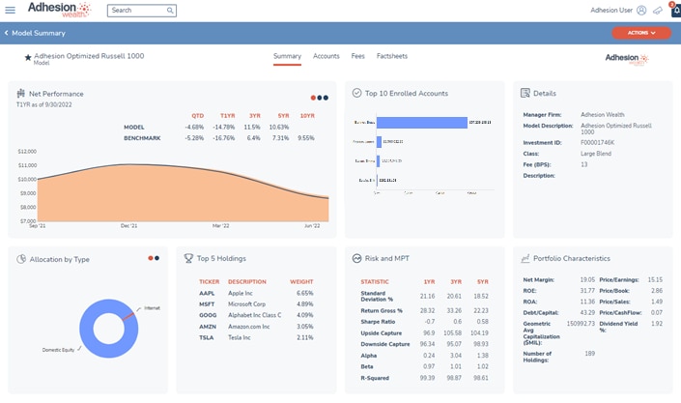Click the Dividend Yield value 1.92

(657, 324)
